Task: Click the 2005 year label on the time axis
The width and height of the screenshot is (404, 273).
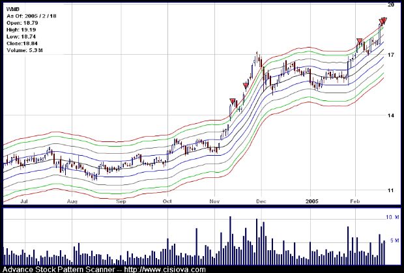Action: click(312, 201)
